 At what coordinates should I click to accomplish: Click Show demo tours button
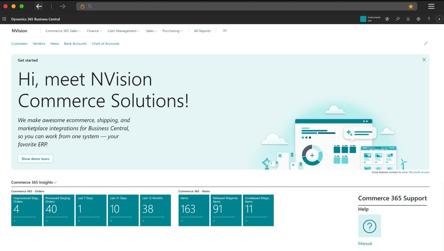pos(35,159)
